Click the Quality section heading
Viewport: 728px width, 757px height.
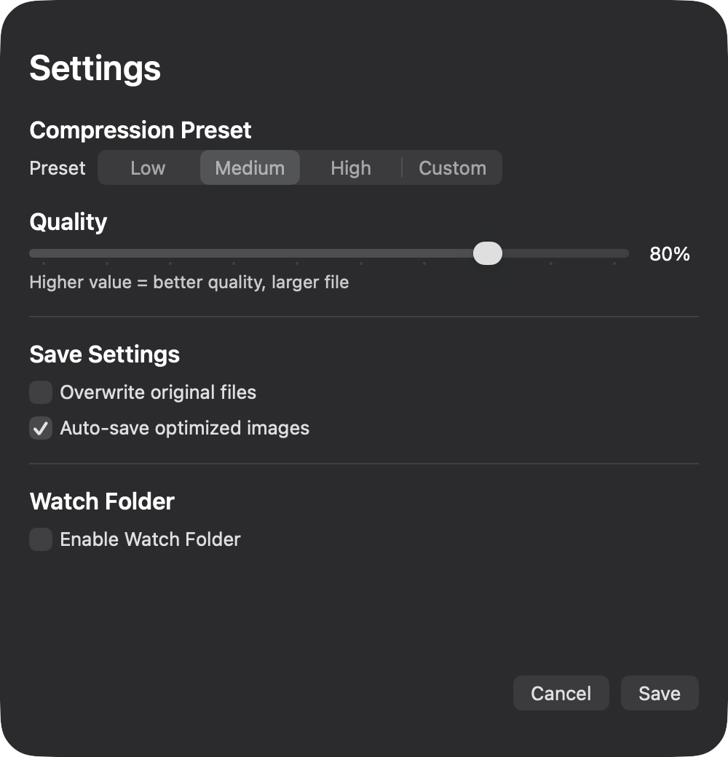pyautogui.click(x=68, y=222)
